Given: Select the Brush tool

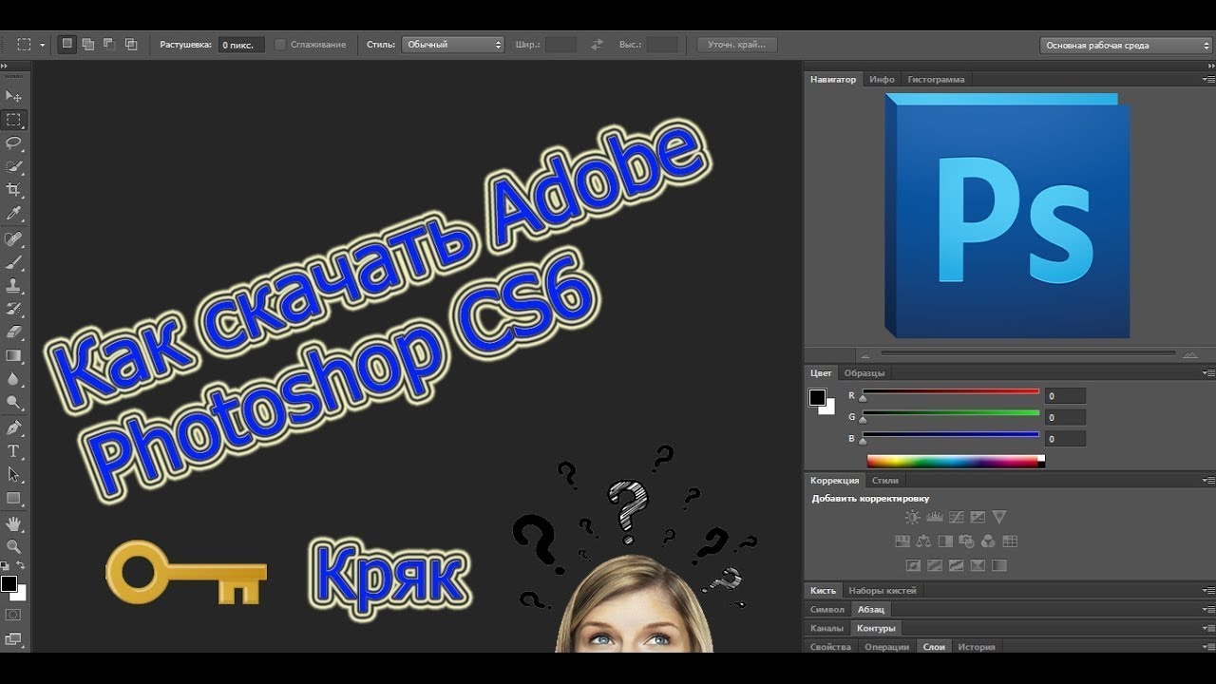Looking at the screenshot, I should 13,263.
